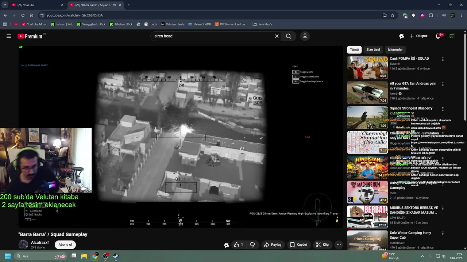467x262 pixels.
Task: Open Steam from the taskbar
Action: pyautogui.click(x=116, y=256)
